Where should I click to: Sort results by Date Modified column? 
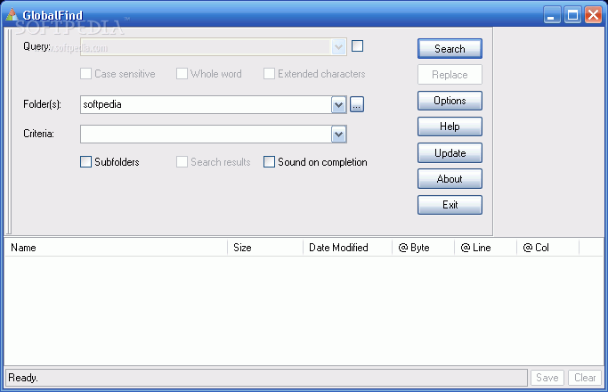click(348, 248)
